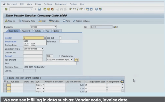Click the Create New Session icon
Screen dimensions: 165x102
(87, 9)
